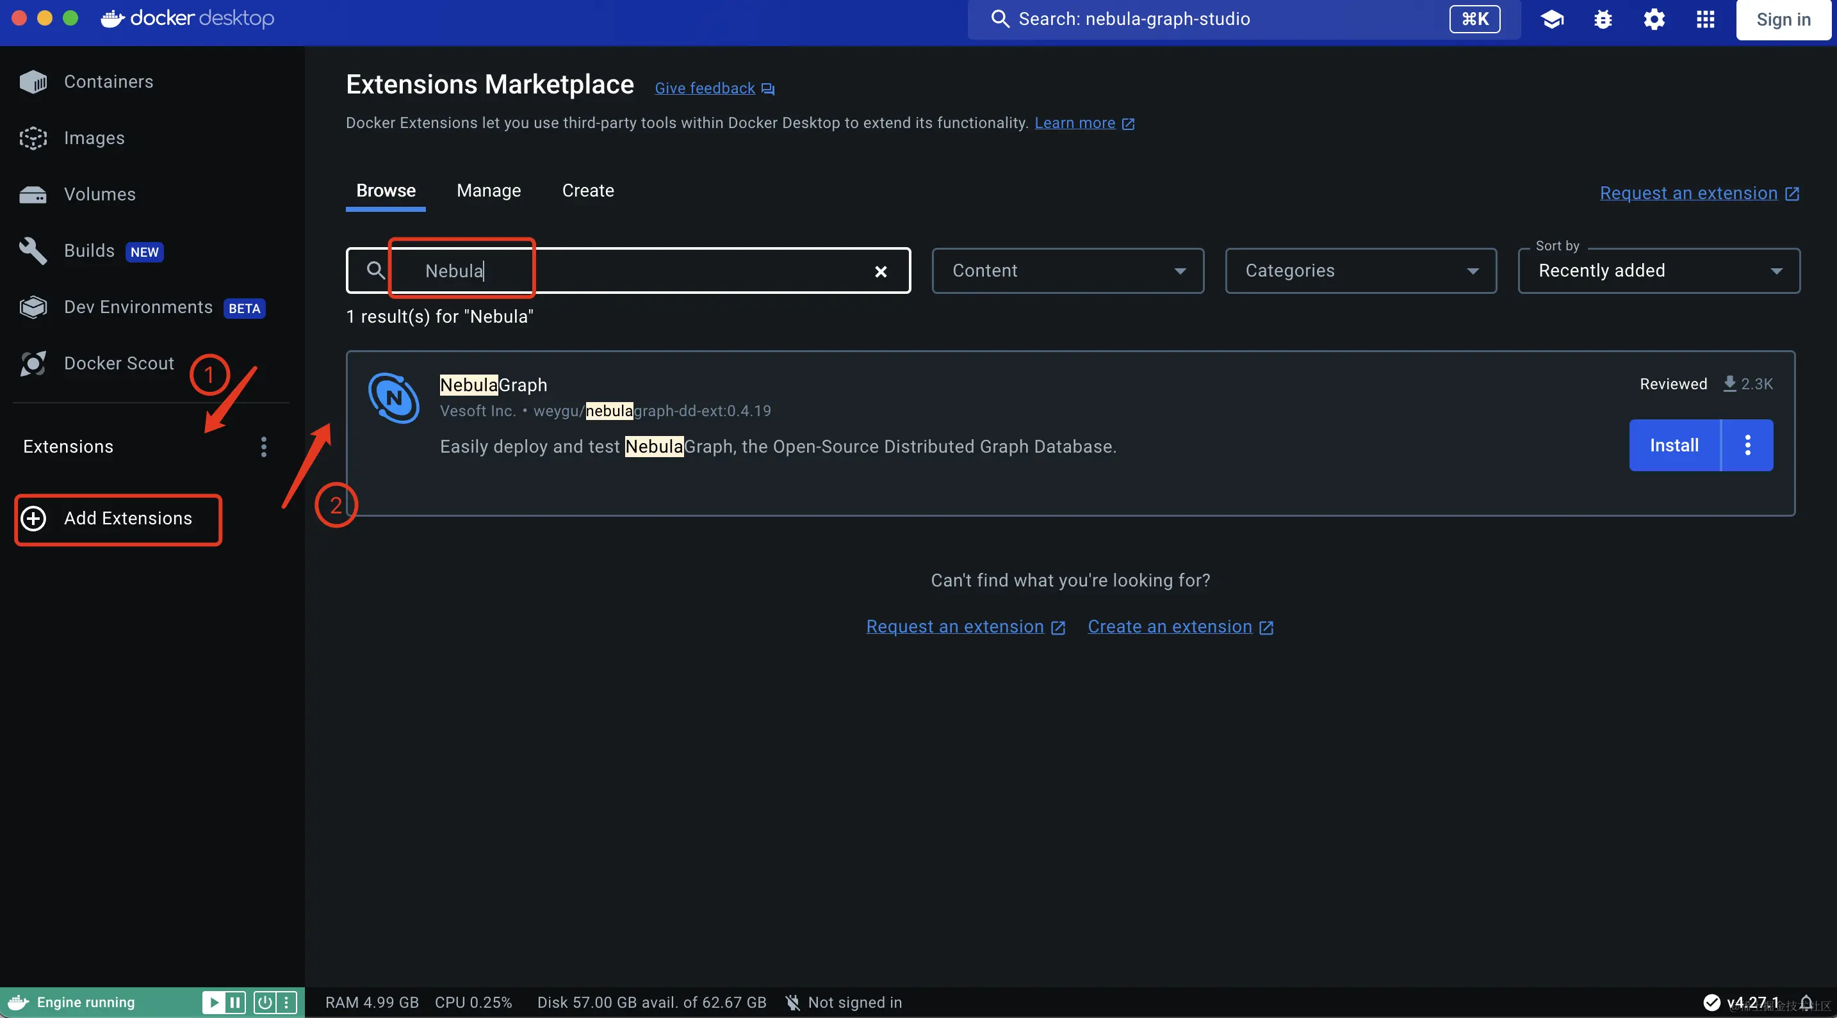Expand the Content filter dropdown
The image size is (1837, 1018).
(1068, 270)
